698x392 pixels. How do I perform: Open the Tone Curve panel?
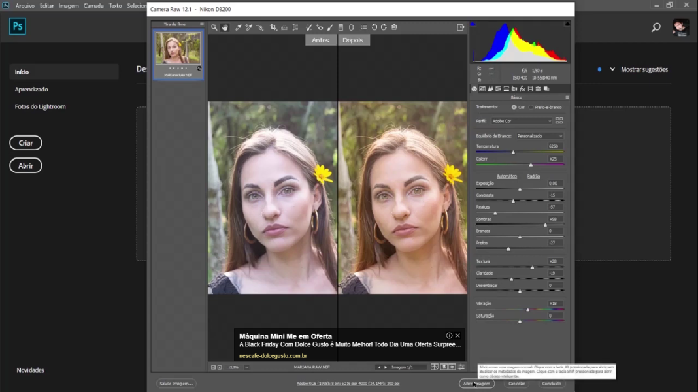[482, 88]
